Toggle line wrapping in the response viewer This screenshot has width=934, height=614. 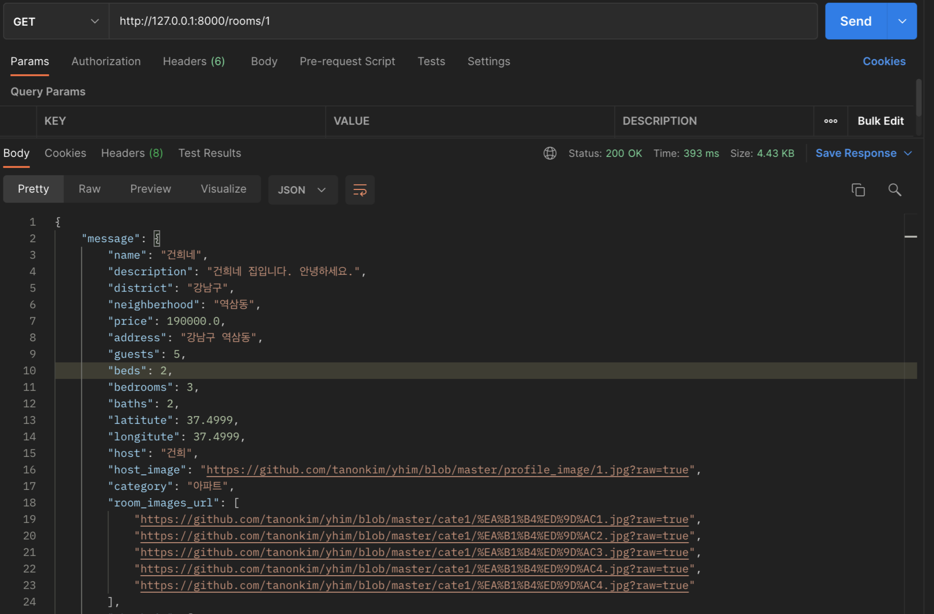360,190
